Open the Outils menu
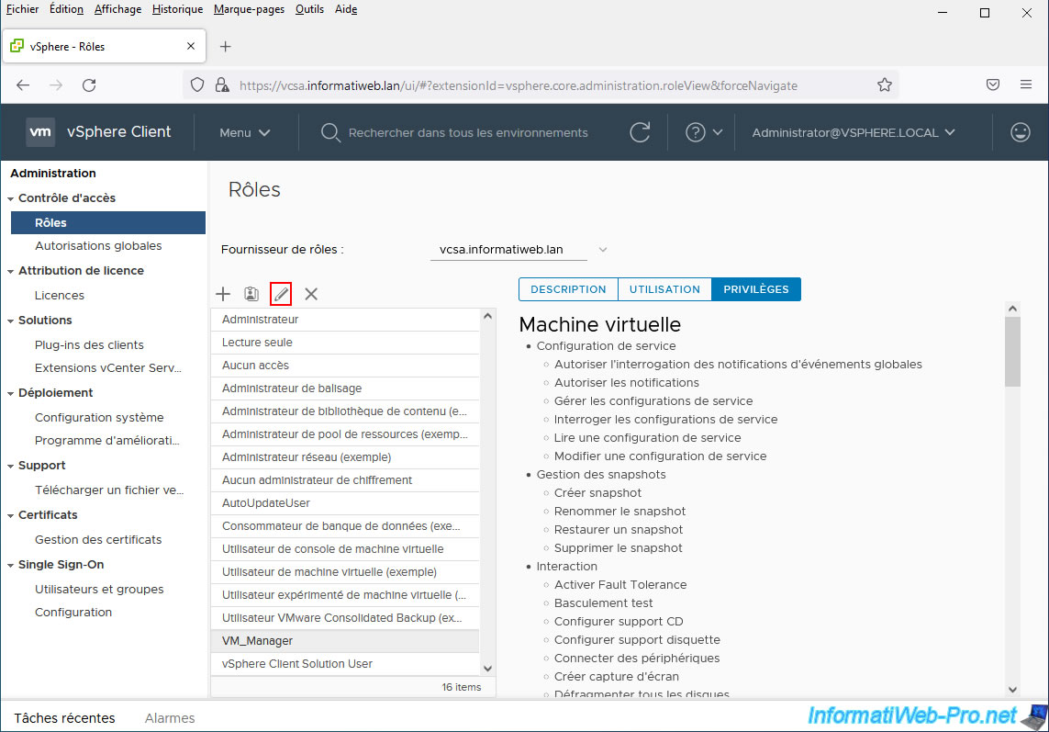1049x732 pixels. pyautogui.click(x=310, y=9)
